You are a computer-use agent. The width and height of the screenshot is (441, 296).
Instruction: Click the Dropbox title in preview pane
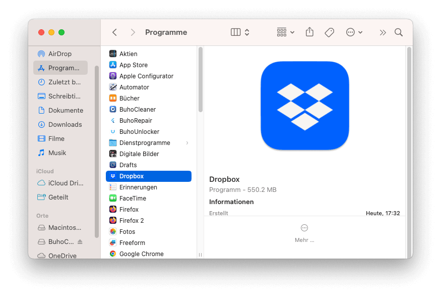coord(224,179)
